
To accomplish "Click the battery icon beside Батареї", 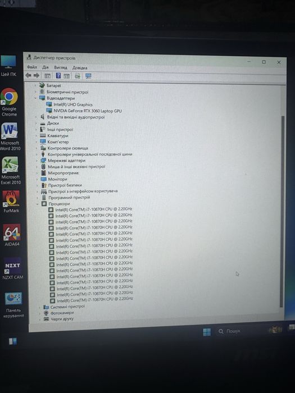I will tap(42, 85).
